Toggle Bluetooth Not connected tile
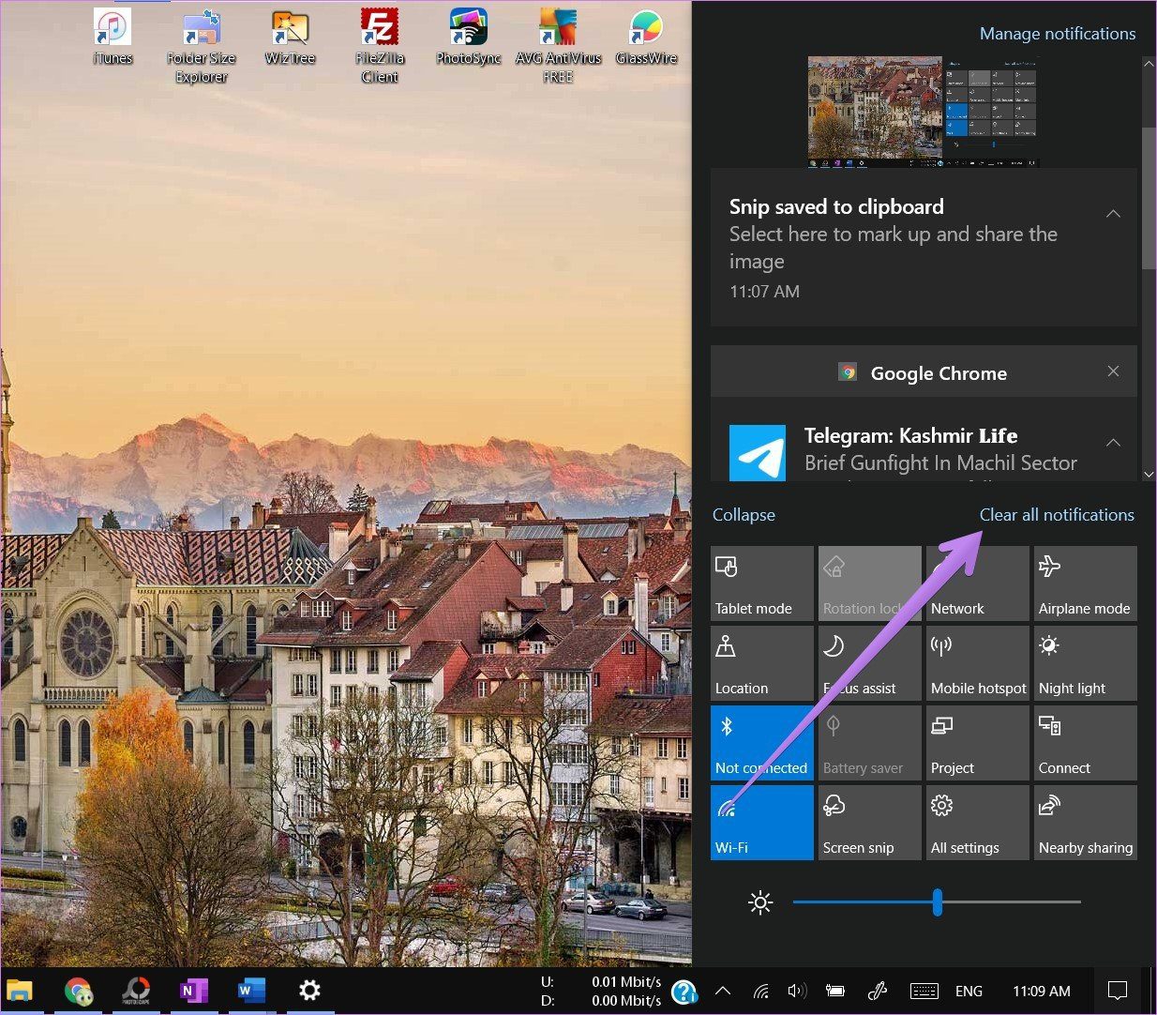Viewport: 1157px width, 1015px height. pyautogui.click(x=761, y=743)
